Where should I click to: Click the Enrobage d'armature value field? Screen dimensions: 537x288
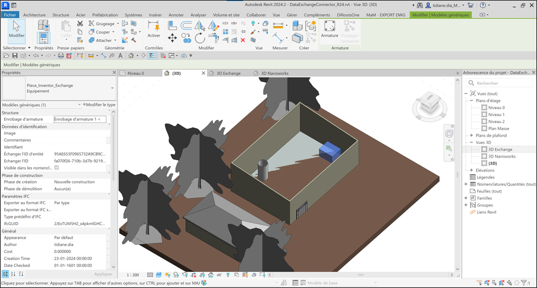pyautogui.click(x=80, y=119)
